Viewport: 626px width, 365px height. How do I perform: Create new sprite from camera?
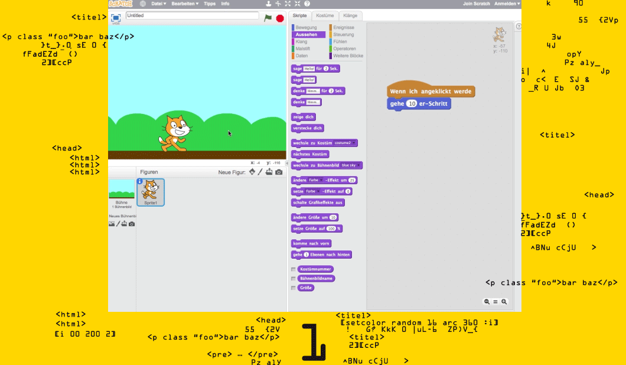click(279, 172)
